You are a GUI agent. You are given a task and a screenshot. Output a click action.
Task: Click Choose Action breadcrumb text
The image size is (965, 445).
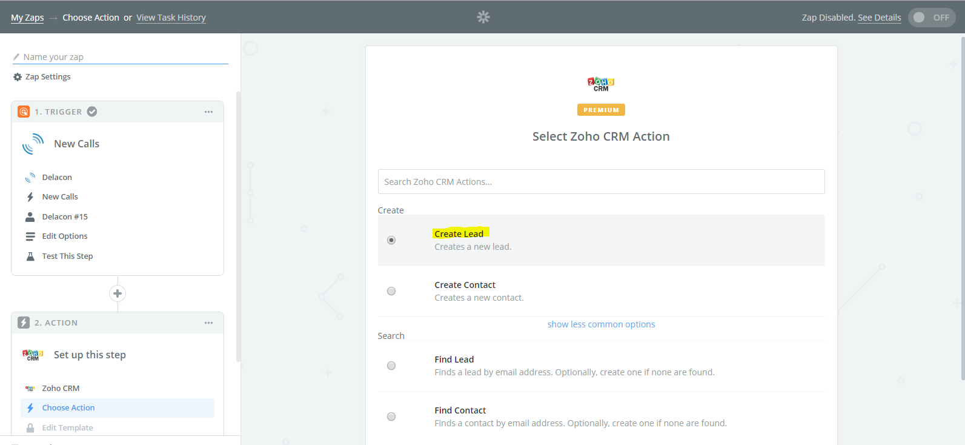pyautogui.click(x=91, y=18)
